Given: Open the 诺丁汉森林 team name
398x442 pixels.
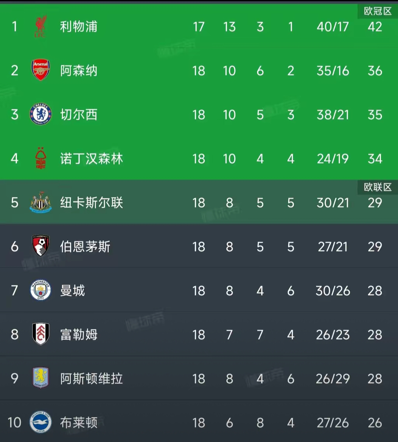Looking at the screenshot, I should tap(91, 158).
